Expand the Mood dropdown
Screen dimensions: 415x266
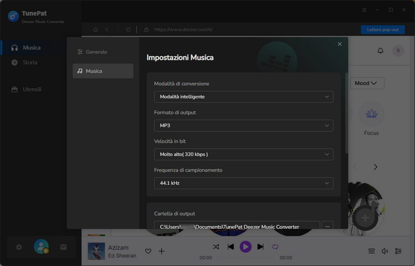point(367,83)
